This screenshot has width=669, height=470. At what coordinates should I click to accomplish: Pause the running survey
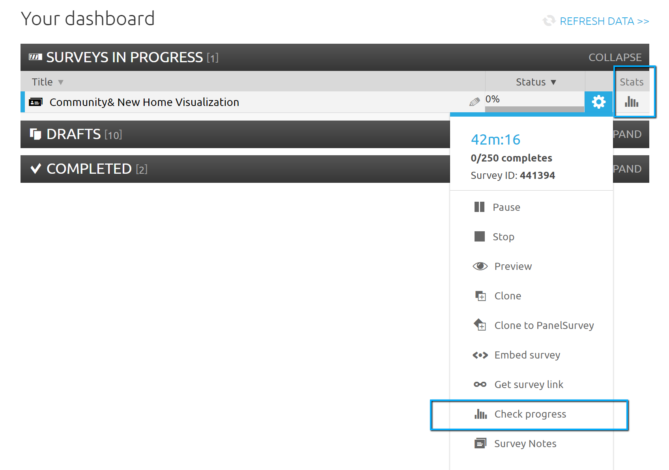click(506, 207)
